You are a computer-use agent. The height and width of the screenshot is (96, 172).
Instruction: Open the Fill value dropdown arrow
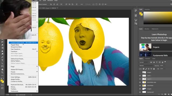[x=165, y=69]
